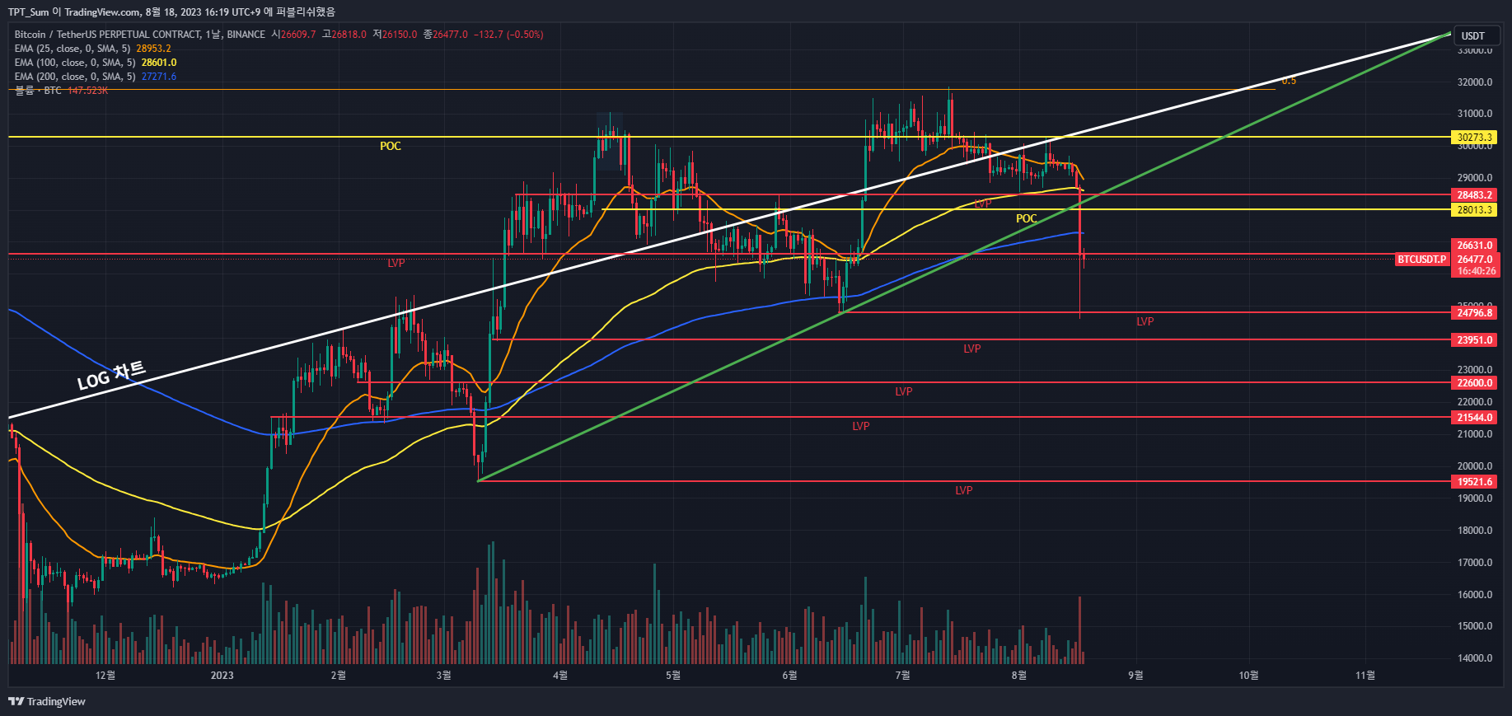
Task: Click the 6월 date on time axis
Action: 789,676
